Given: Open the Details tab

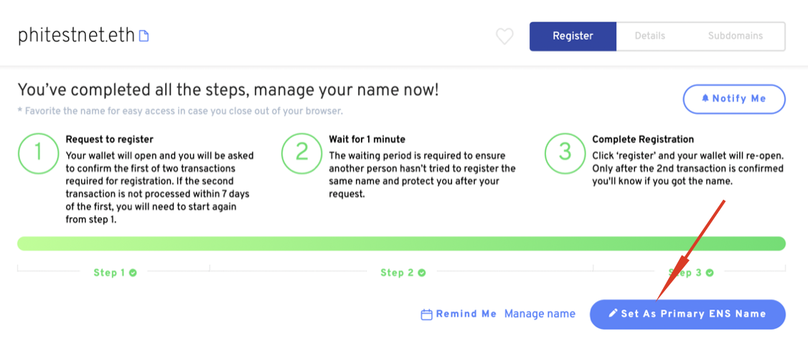Looking at the screenshot, I should pos(650,36).
